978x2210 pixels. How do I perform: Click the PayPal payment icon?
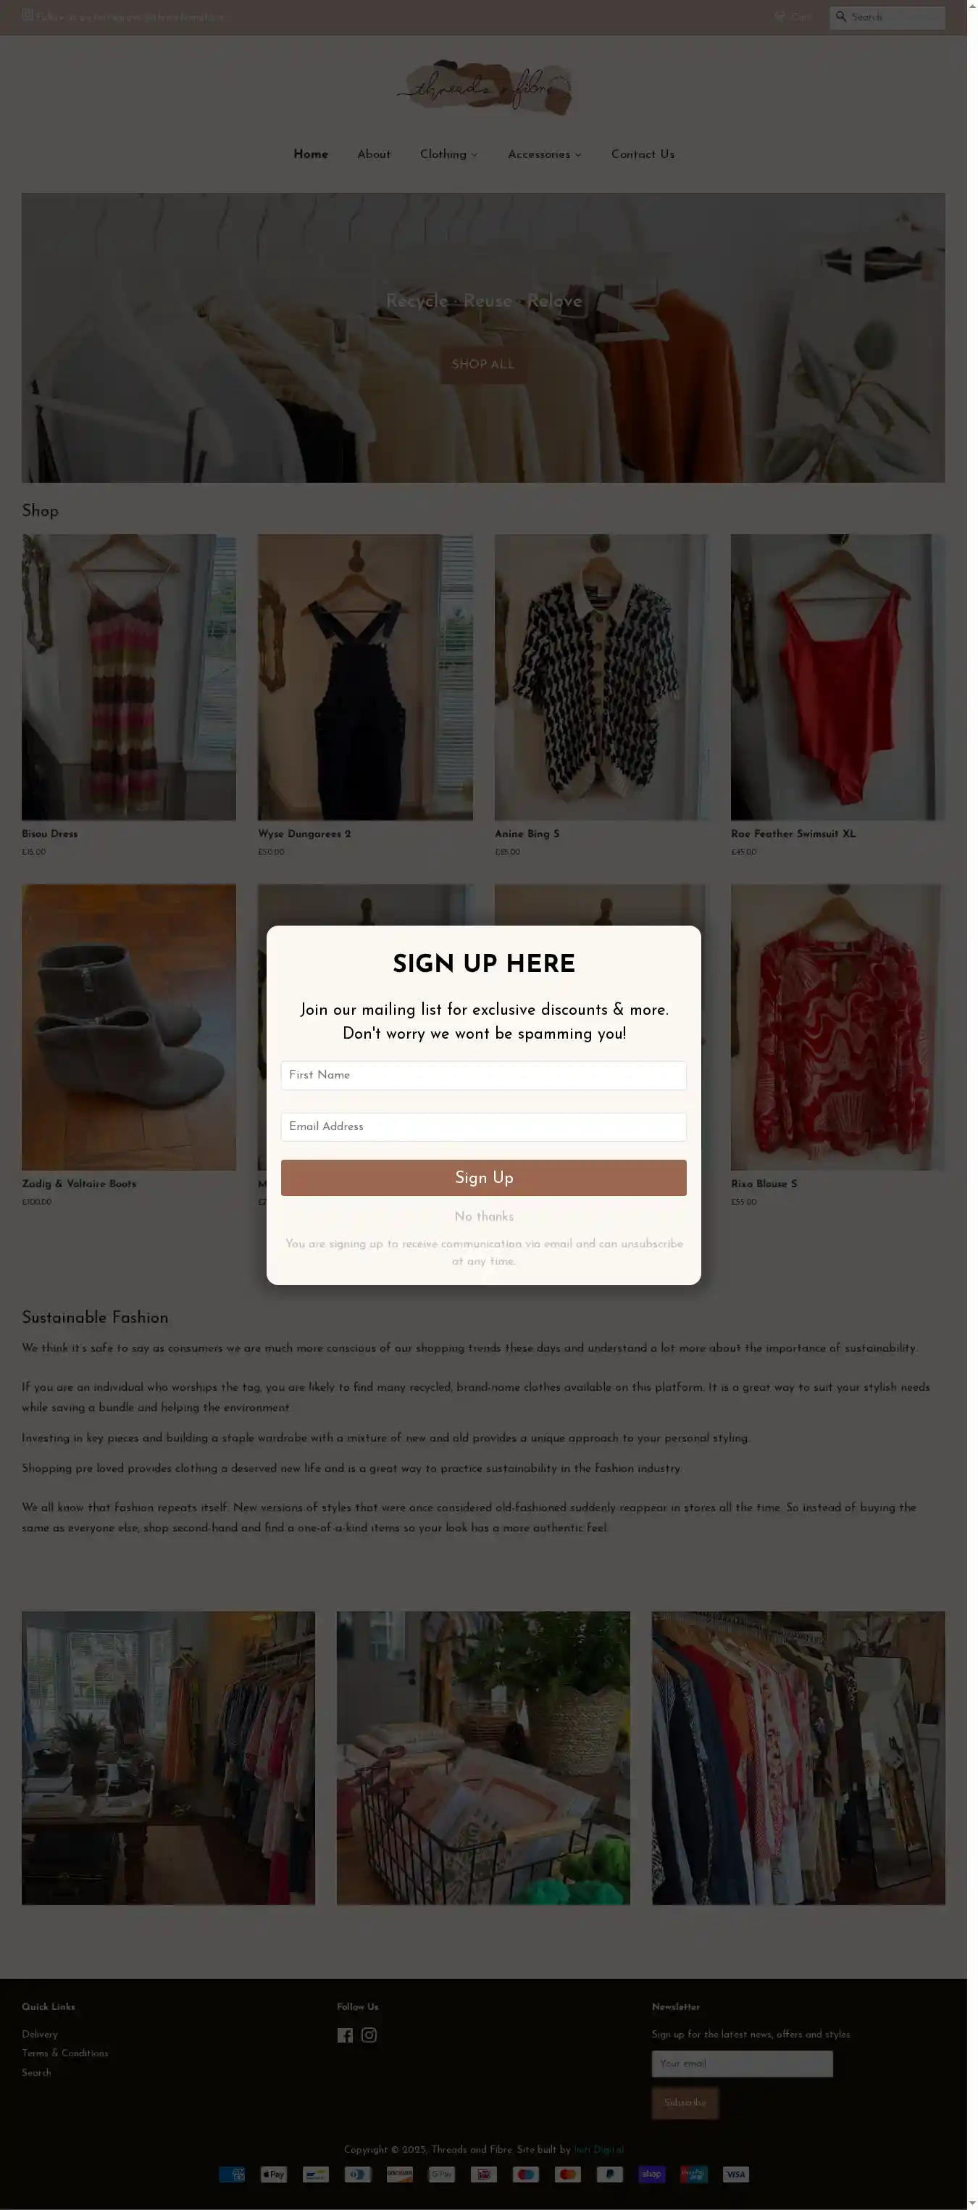609,2174
